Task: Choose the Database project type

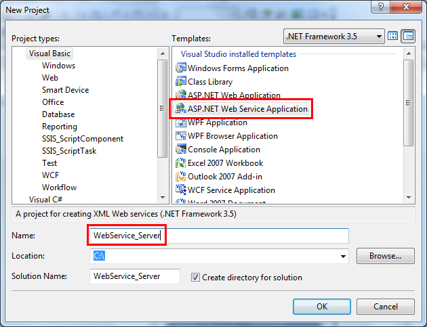Action: [58, 114]
